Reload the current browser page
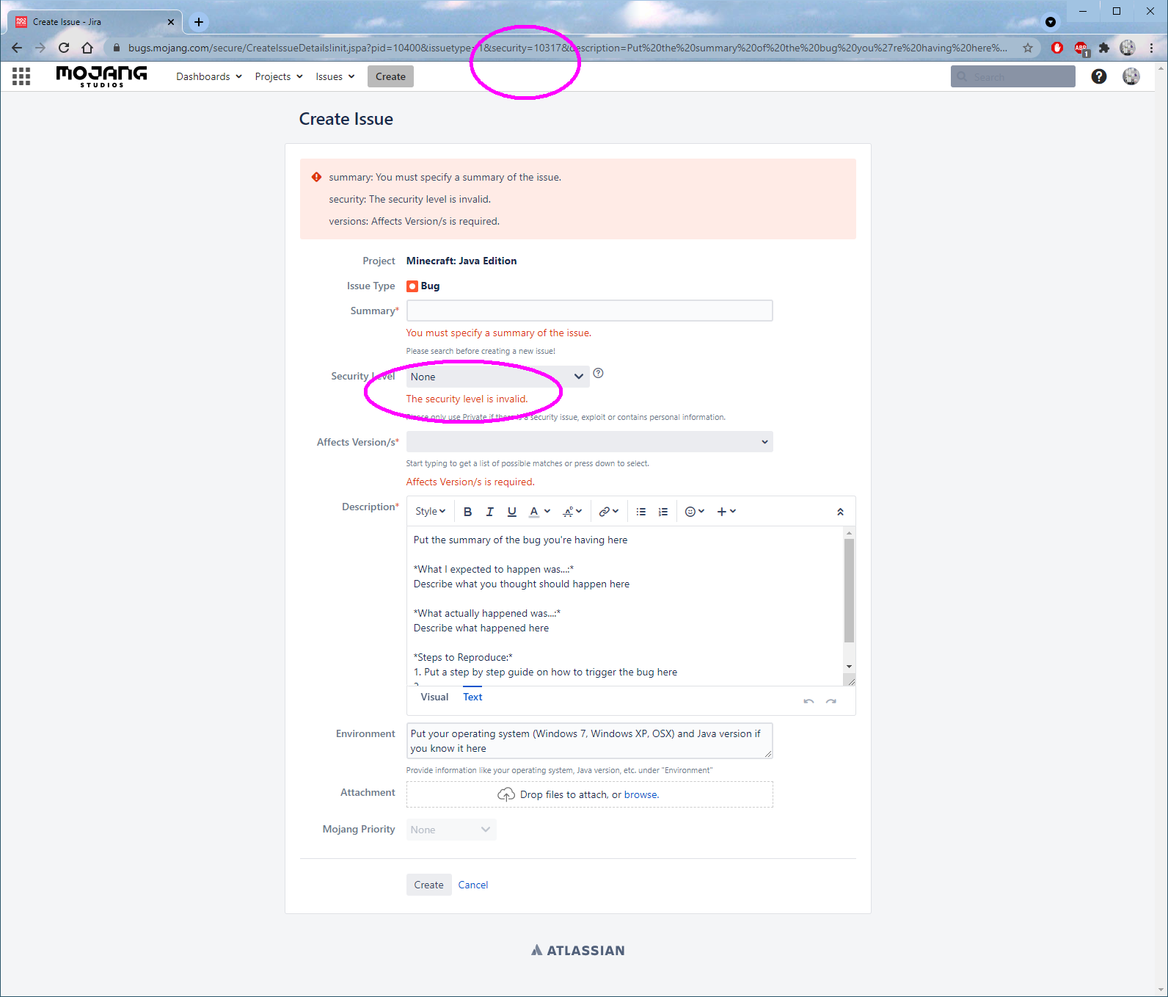Viewport: 1168px width, 997px height. [x=64, y=48]
